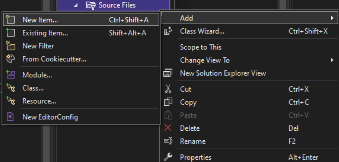The height and width of the screenshot is (162, 339).
Task: Click the New Filter folder icon
Action: (x=10, y=46)
